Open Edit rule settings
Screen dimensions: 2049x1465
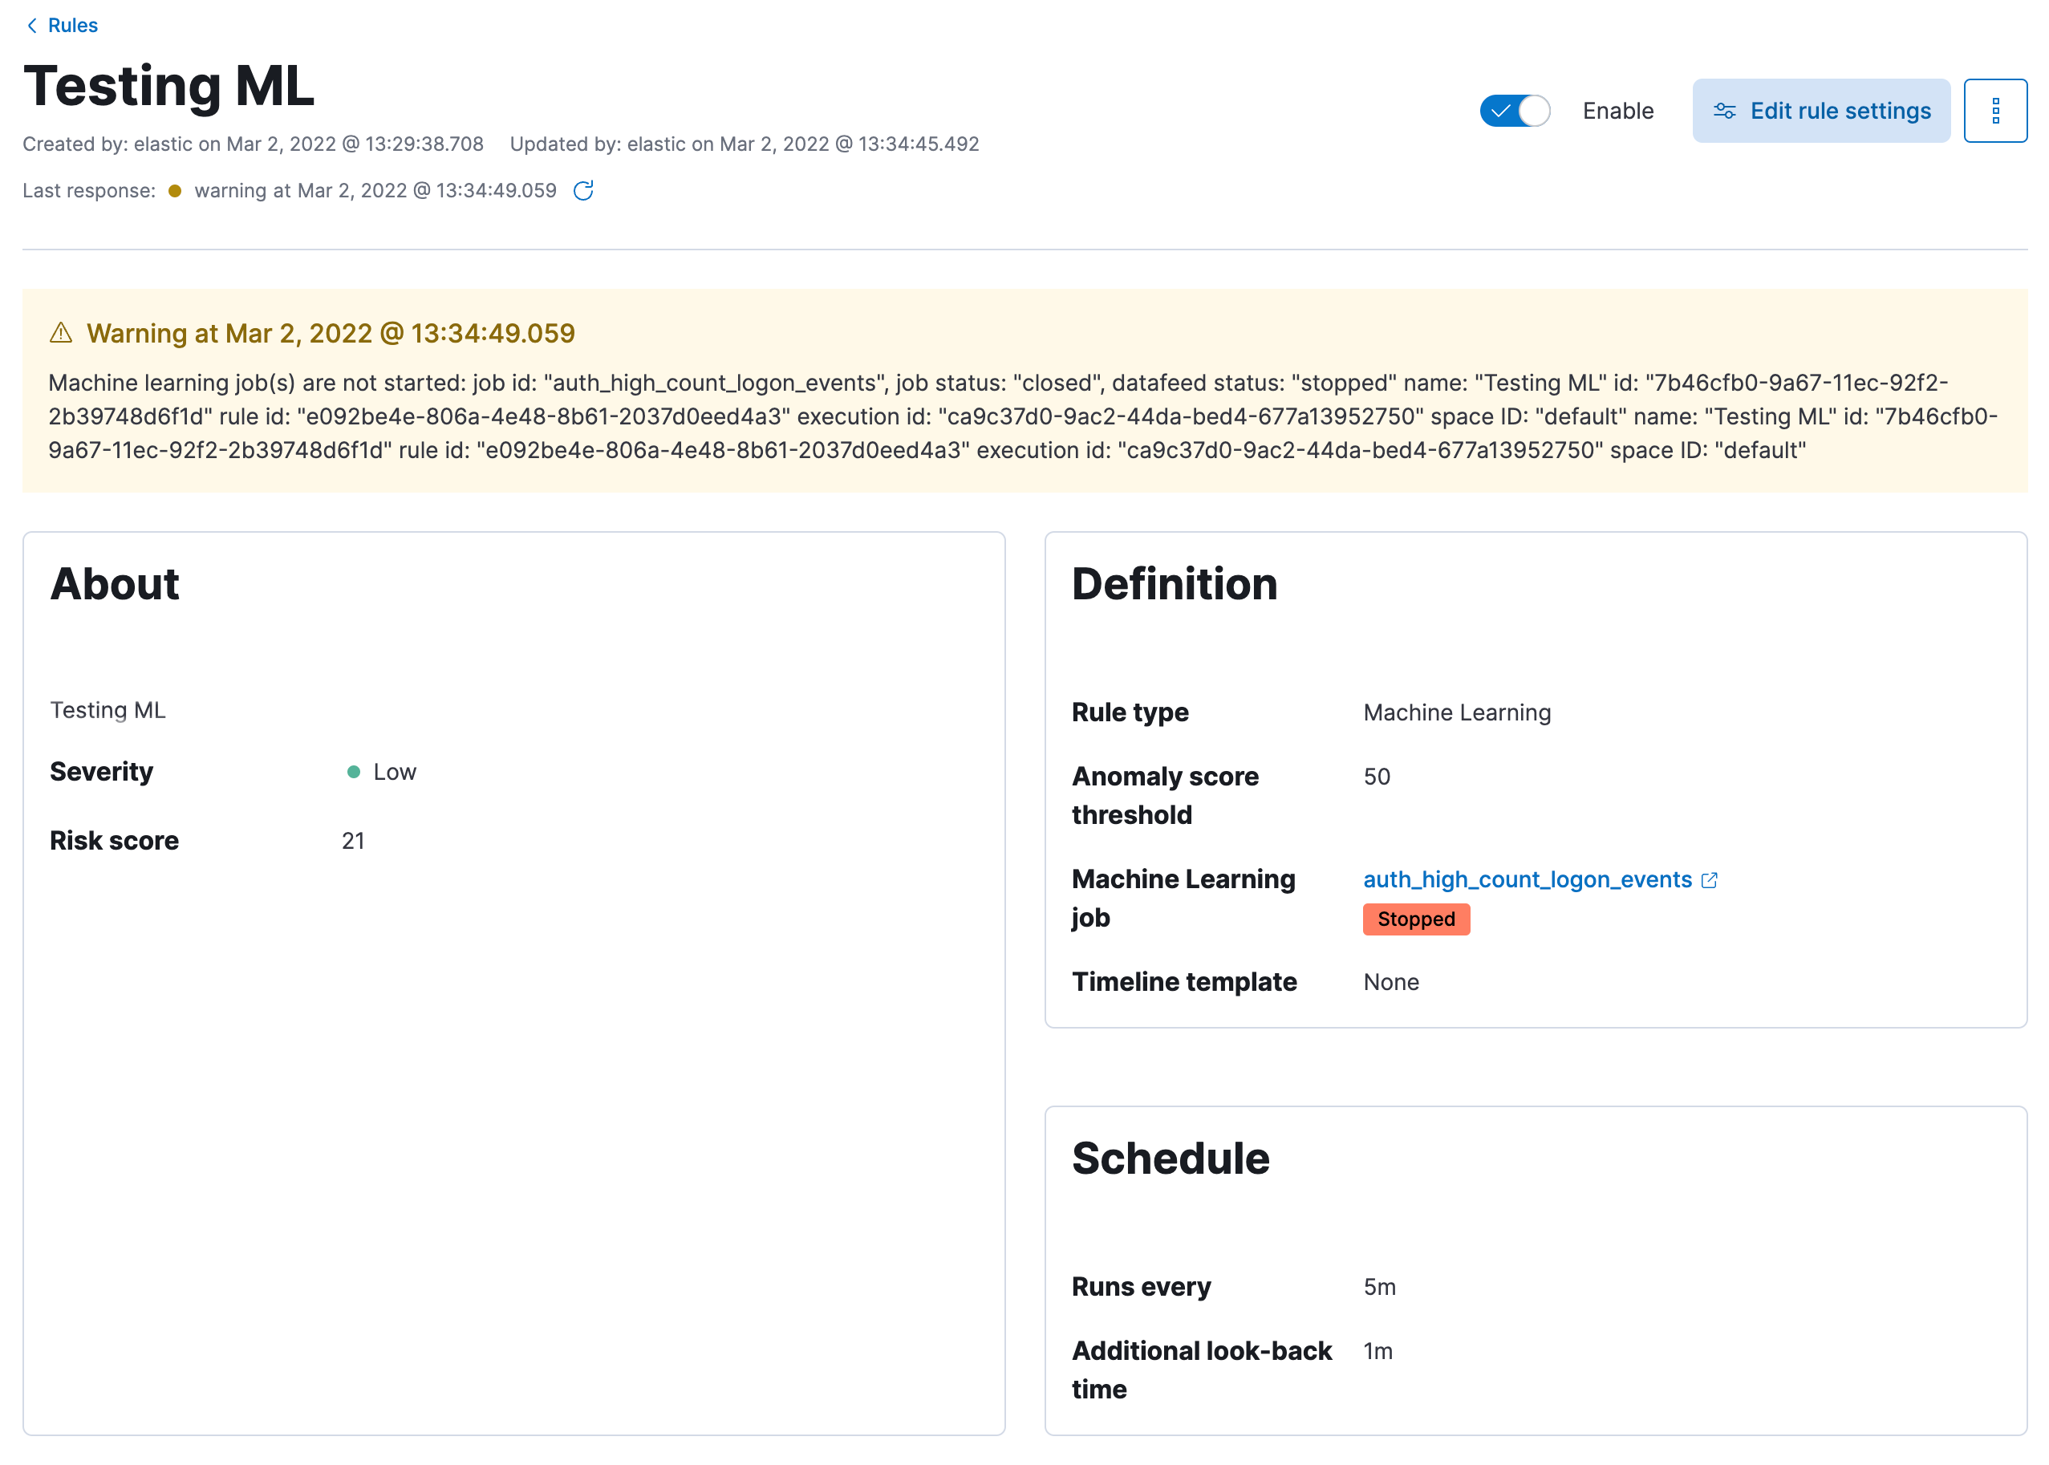coord(1840,110)
